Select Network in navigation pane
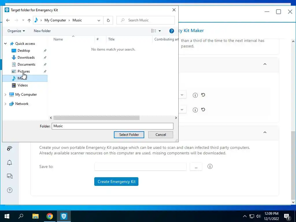 click(22, 104)
